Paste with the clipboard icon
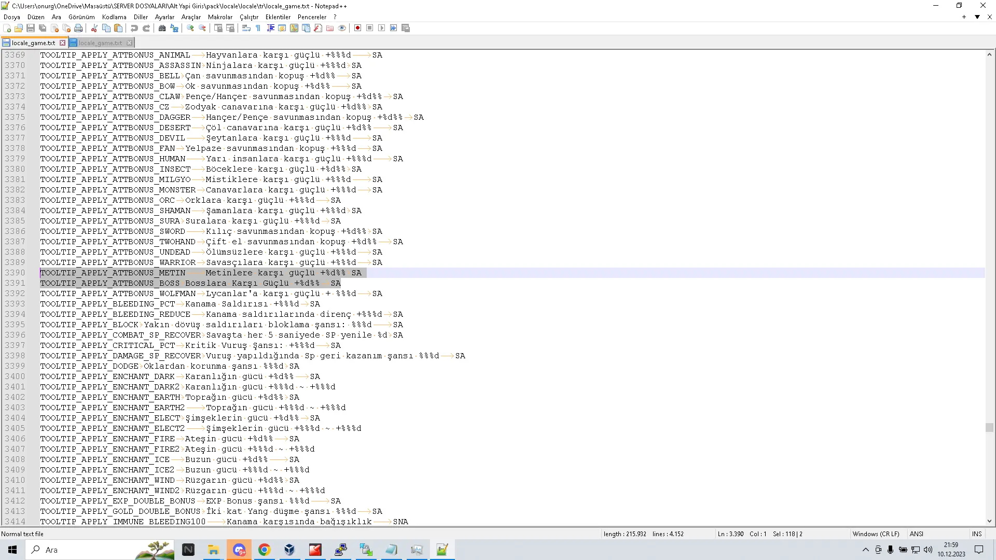Viewport: 996px width, 560px height. tap(118, 28)
